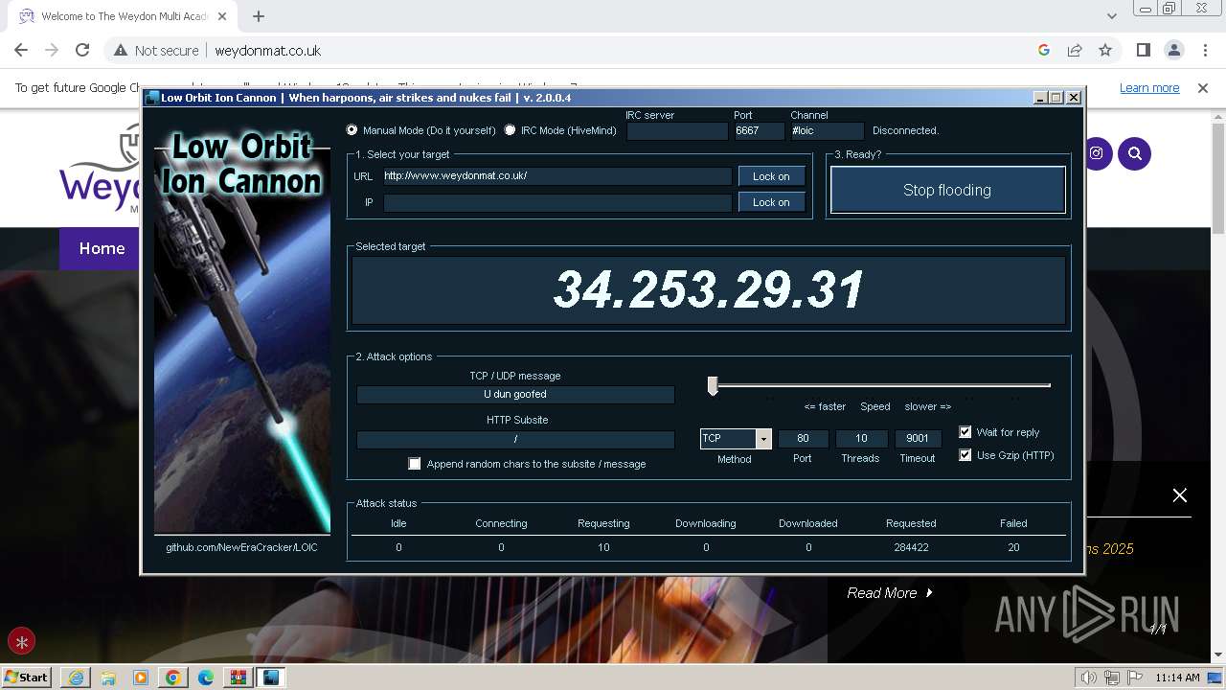Screen dimensions: 1226x690
Task: Open Chrome three-dot menu
Action: [1205, 50]
